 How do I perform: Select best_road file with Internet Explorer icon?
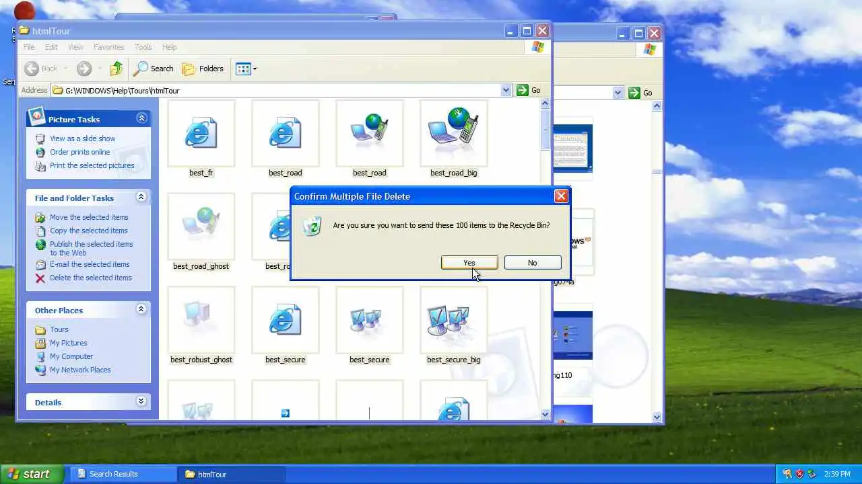[285, 133]
